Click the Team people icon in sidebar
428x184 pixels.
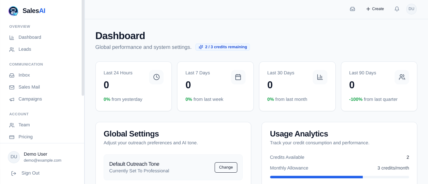[12, 125]
